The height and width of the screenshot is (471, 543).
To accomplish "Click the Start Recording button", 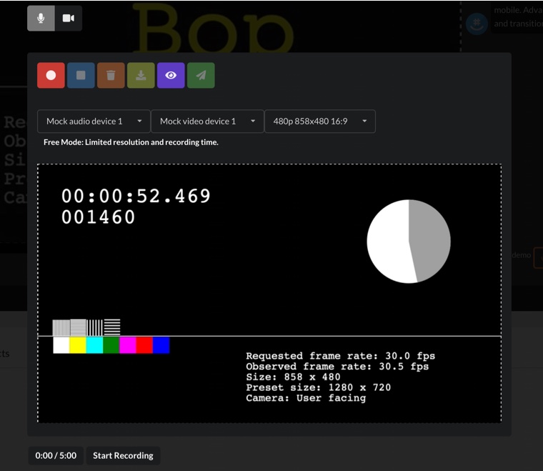I will point(123,455).
